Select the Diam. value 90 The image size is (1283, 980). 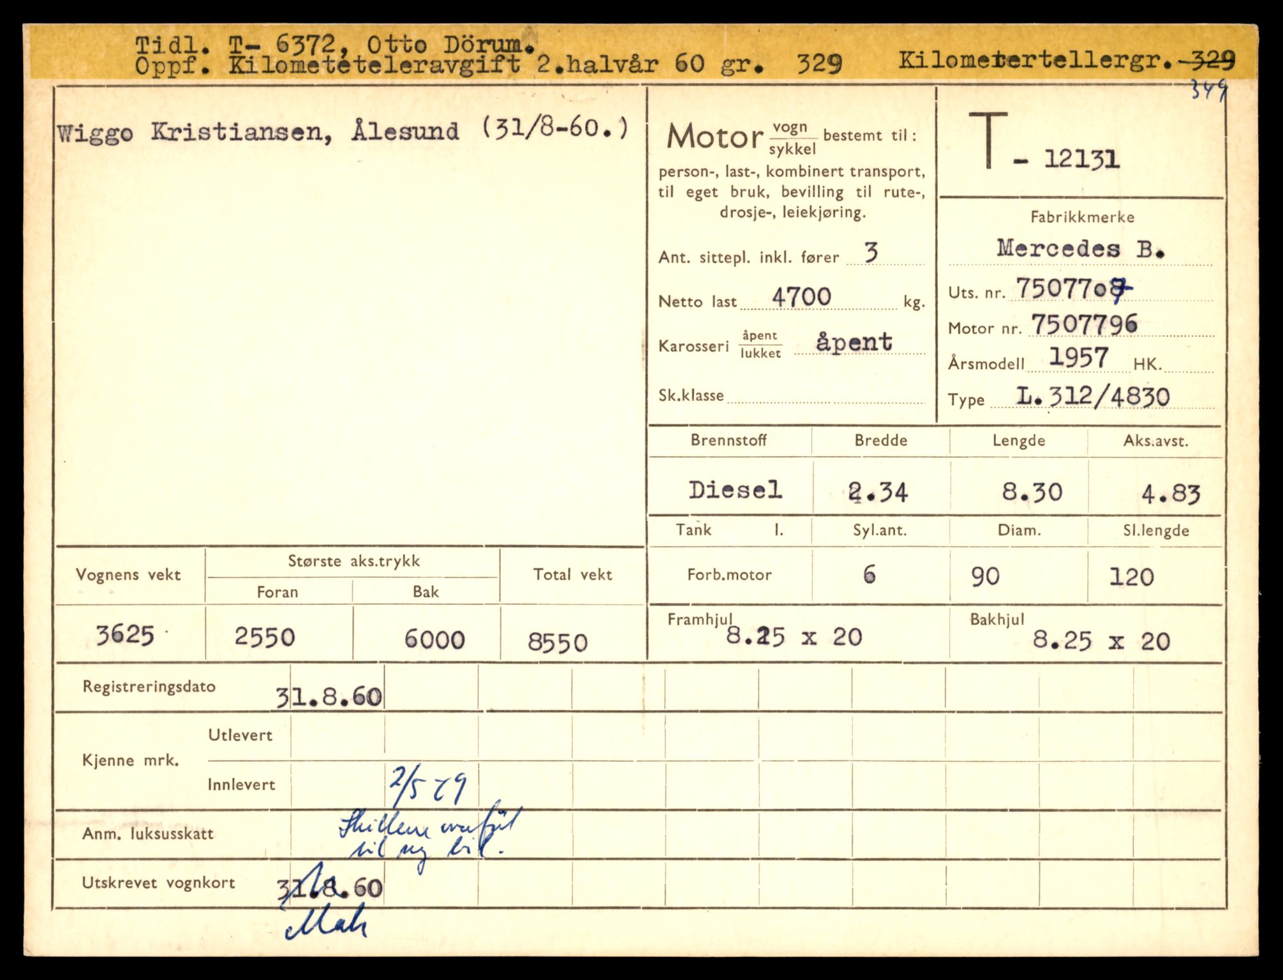(x=985, y=577)
